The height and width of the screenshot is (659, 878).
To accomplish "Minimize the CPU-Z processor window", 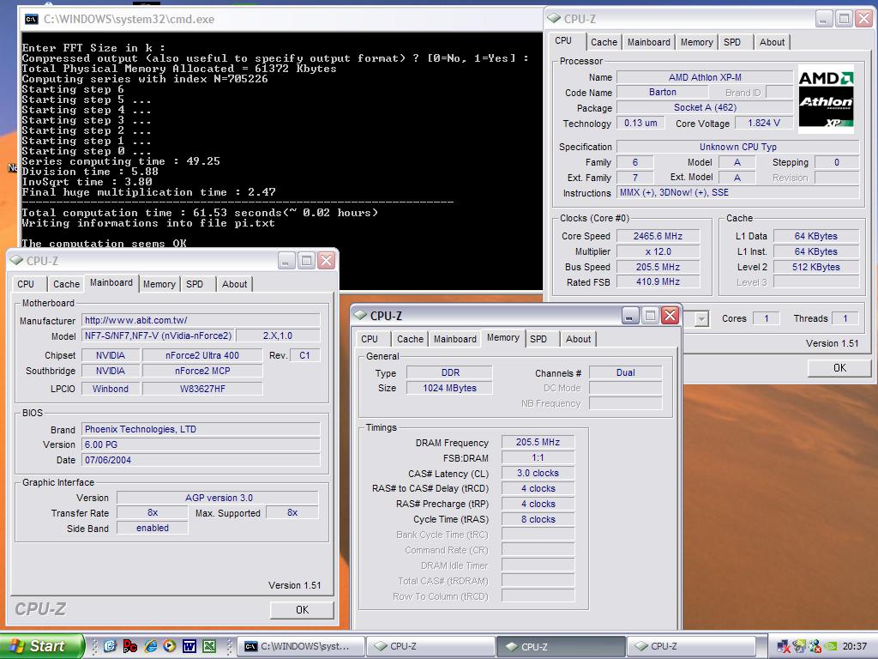I will point(823,19).
